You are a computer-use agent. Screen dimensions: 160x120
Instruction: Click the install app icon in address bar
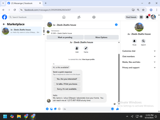point(133,10)
